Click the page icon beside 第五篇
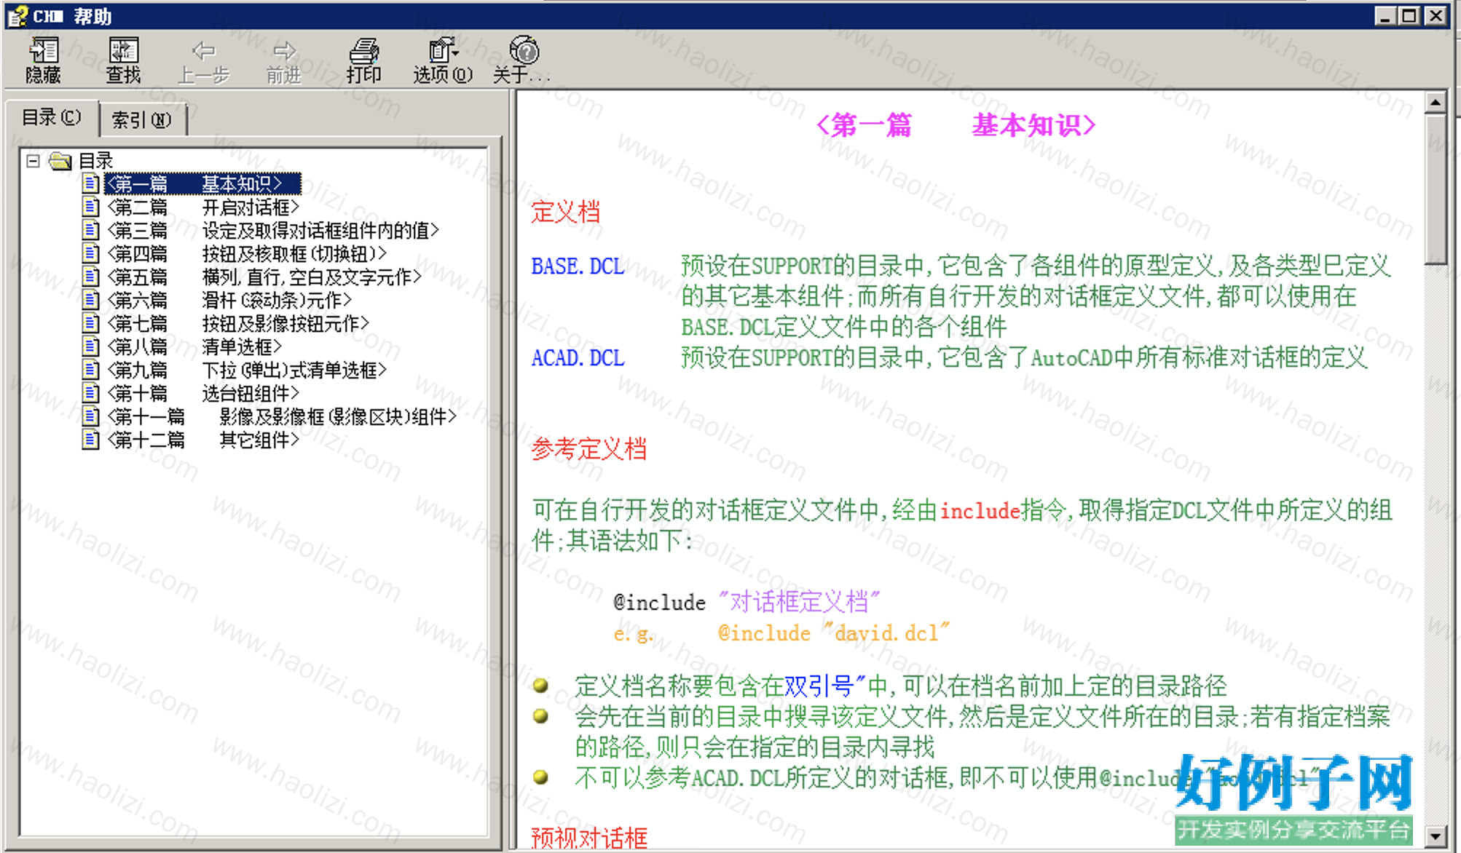 pyautogui.click(x=90, y=277)
